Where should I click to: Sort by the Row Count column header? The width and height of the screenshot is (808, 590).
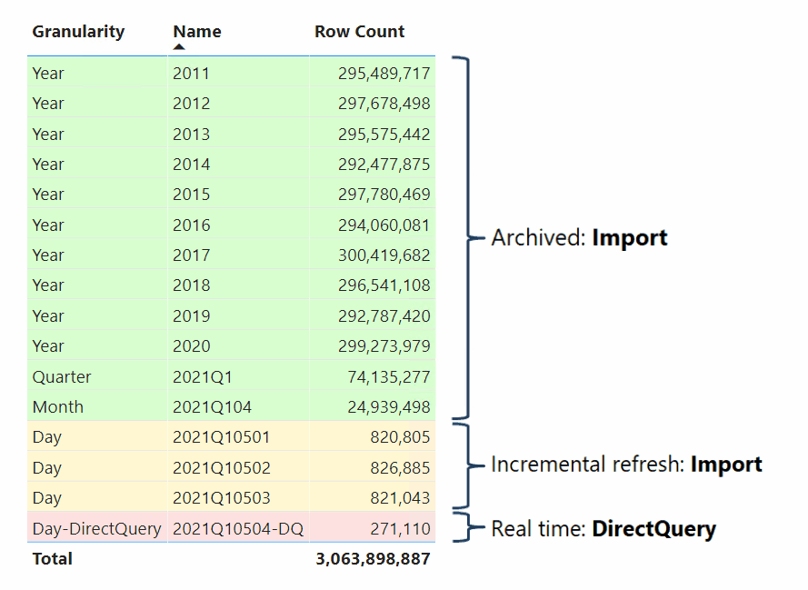[359, 31]
